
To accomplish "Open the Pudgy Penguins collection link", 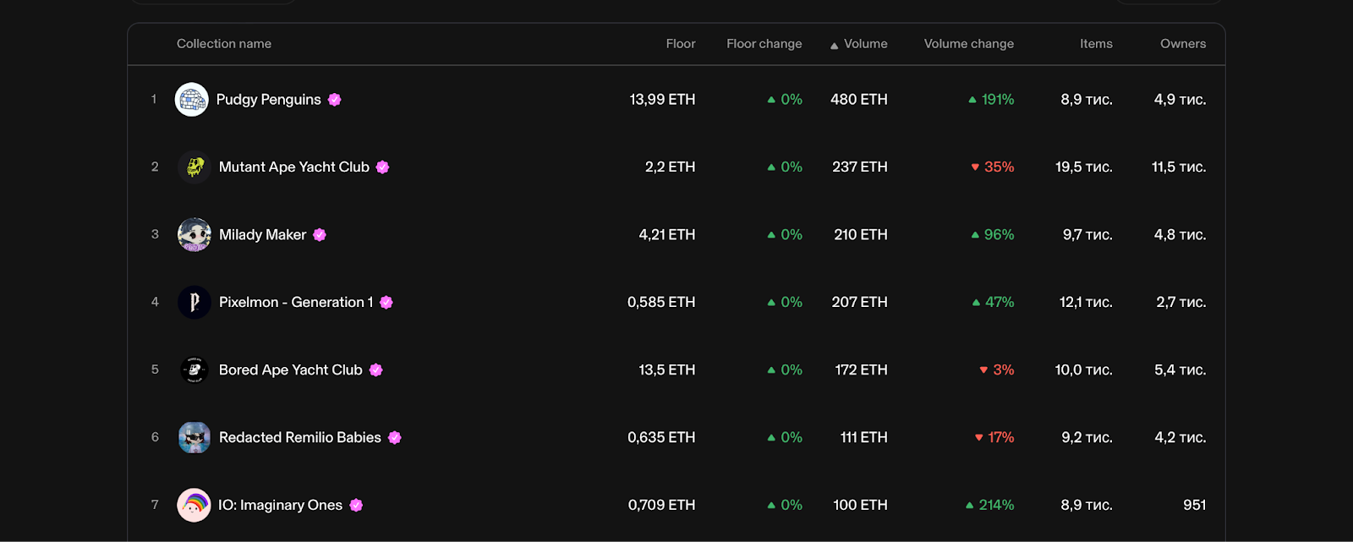I will [x=269, y=100].
